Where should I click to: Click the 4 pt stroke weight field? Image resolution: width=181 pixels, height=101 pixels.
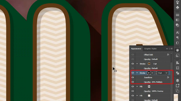[x=161, y=73]
